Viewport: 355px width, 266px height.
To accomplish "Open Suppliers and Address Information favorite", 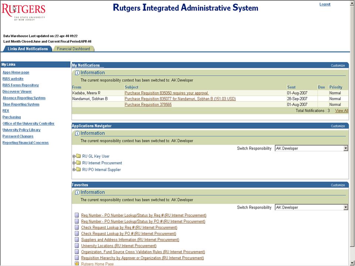I will pos(130,240).
